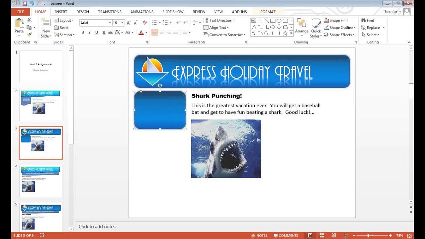Click the Cut scissors icon
The height and width of the screenshot is (239, 425).
[29, 20]
